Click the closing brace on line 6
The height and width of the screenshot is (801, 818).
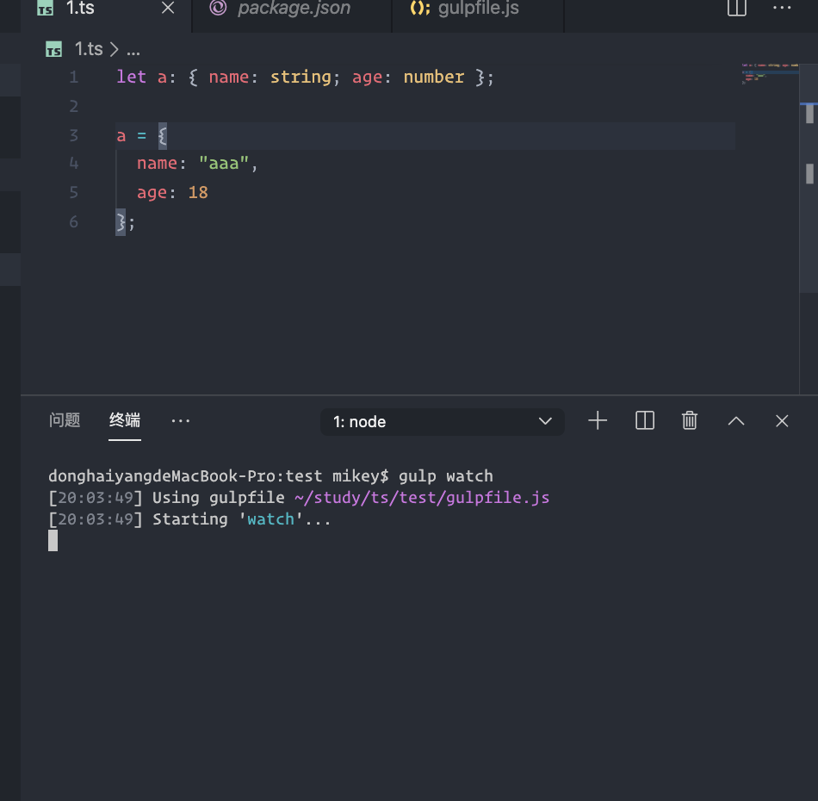click(121, 222)
